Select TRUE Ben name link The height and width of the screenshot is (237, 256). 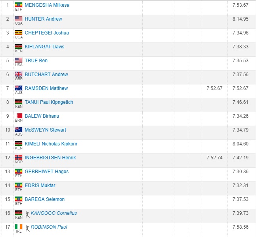(x=36, y=61)
